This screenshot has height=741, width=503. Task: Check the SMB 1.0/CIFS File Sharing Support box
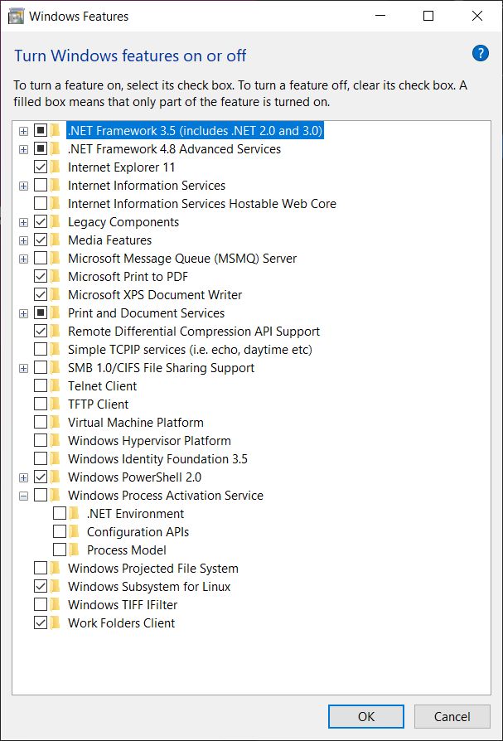[41, 368]
